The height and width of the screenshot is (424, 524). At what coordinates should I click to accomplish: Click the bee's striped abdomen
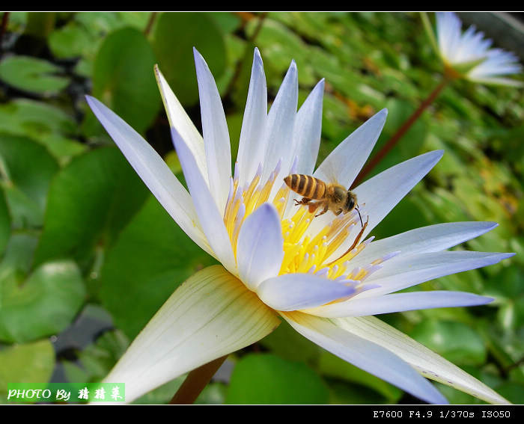pyautogui.click(x=305, y=185)
